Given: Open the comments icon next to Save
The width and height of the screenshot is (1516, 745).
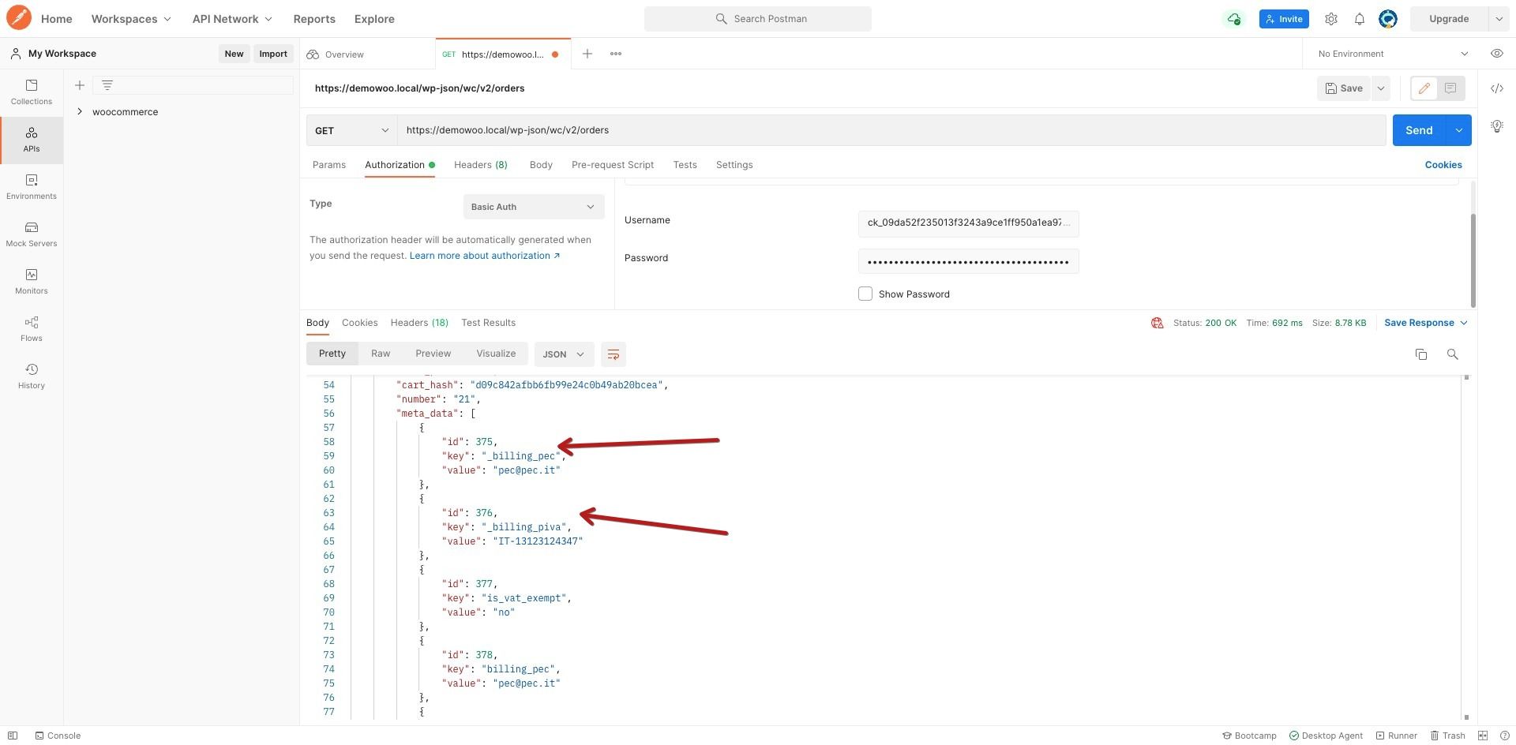Looking at the screenshot, I should [1450, 88].
